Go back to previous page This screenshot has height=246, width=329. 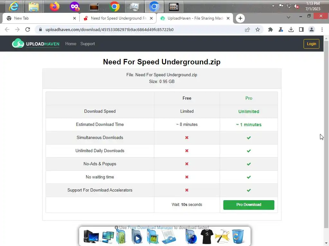7,29
